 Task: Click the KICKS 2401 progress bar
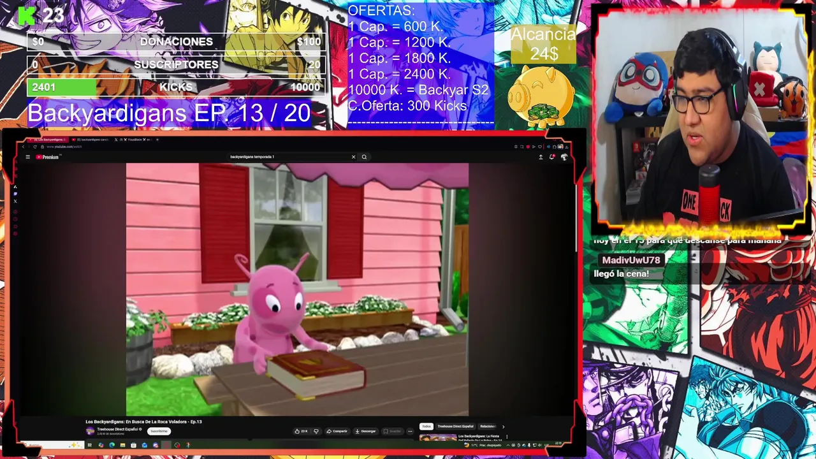point(176,87)
